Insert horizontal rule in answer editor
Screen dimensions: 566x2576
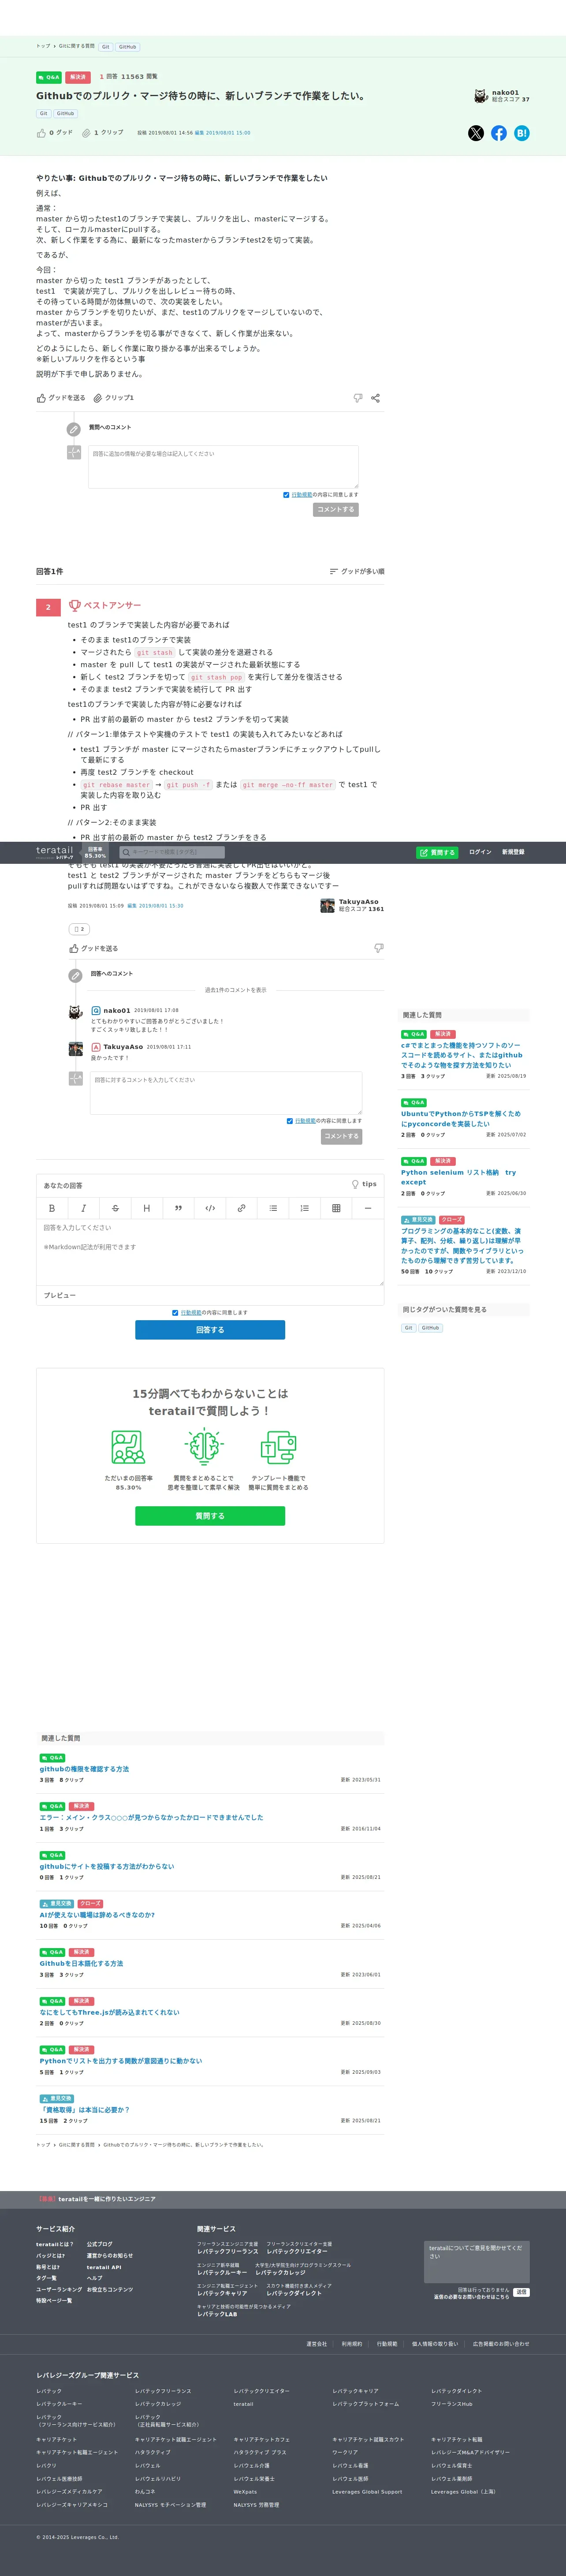(x=367, y=1208)
